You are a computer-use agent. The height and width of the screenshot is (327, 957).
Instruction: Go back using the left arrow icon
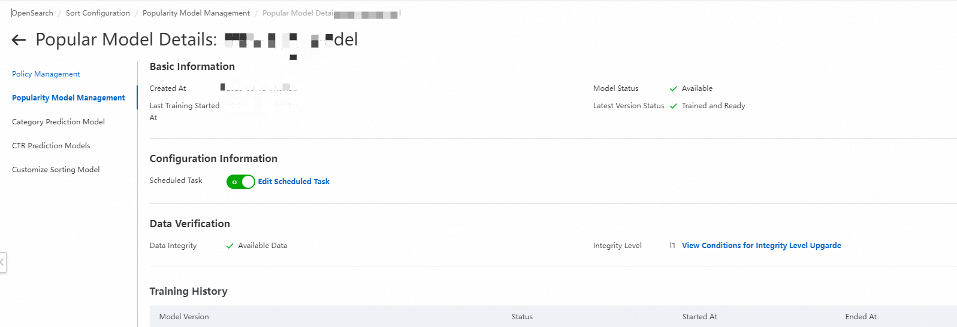coord(19,40)
